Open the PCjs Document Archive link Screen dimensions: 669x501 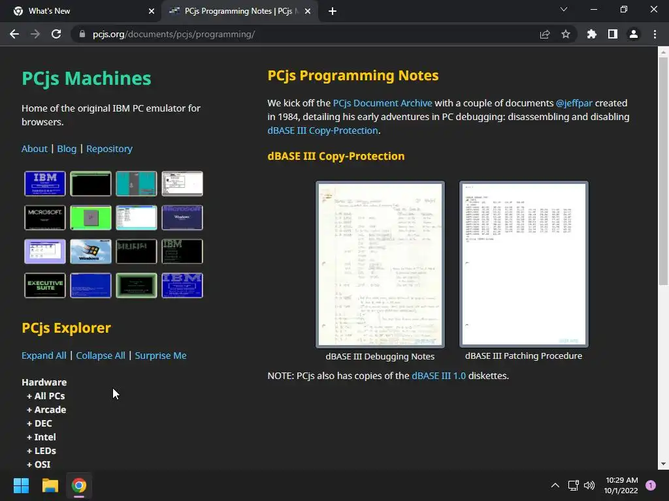(x=382, y=103)
